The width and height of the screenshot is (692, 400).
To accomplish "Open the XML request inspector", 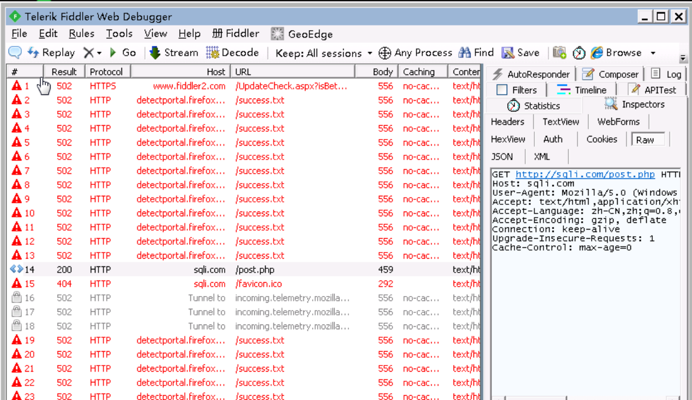I will pos(542,156).
